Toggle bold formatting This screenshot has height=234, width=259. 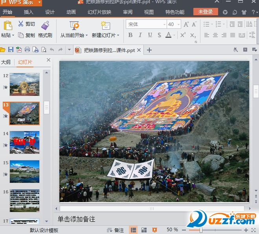point(130,35)
